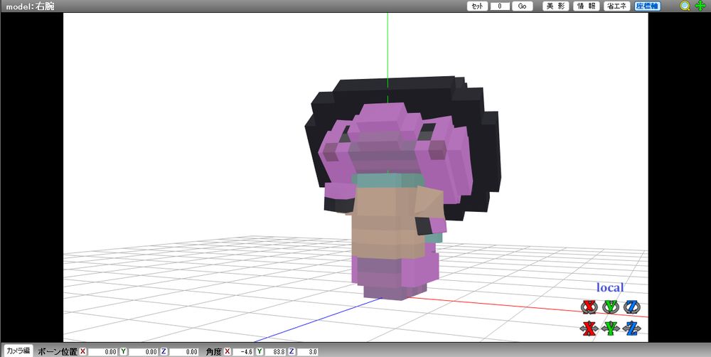Click the blue Z move icon
This screenshot has width=711, height=357.
click(x=632, y=328)
